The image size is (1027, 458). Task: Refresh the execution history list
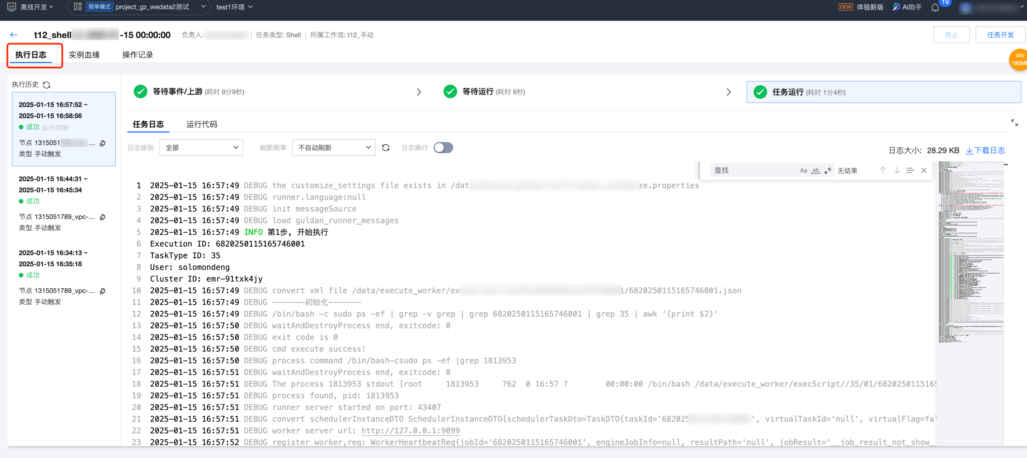pos(47,85)
